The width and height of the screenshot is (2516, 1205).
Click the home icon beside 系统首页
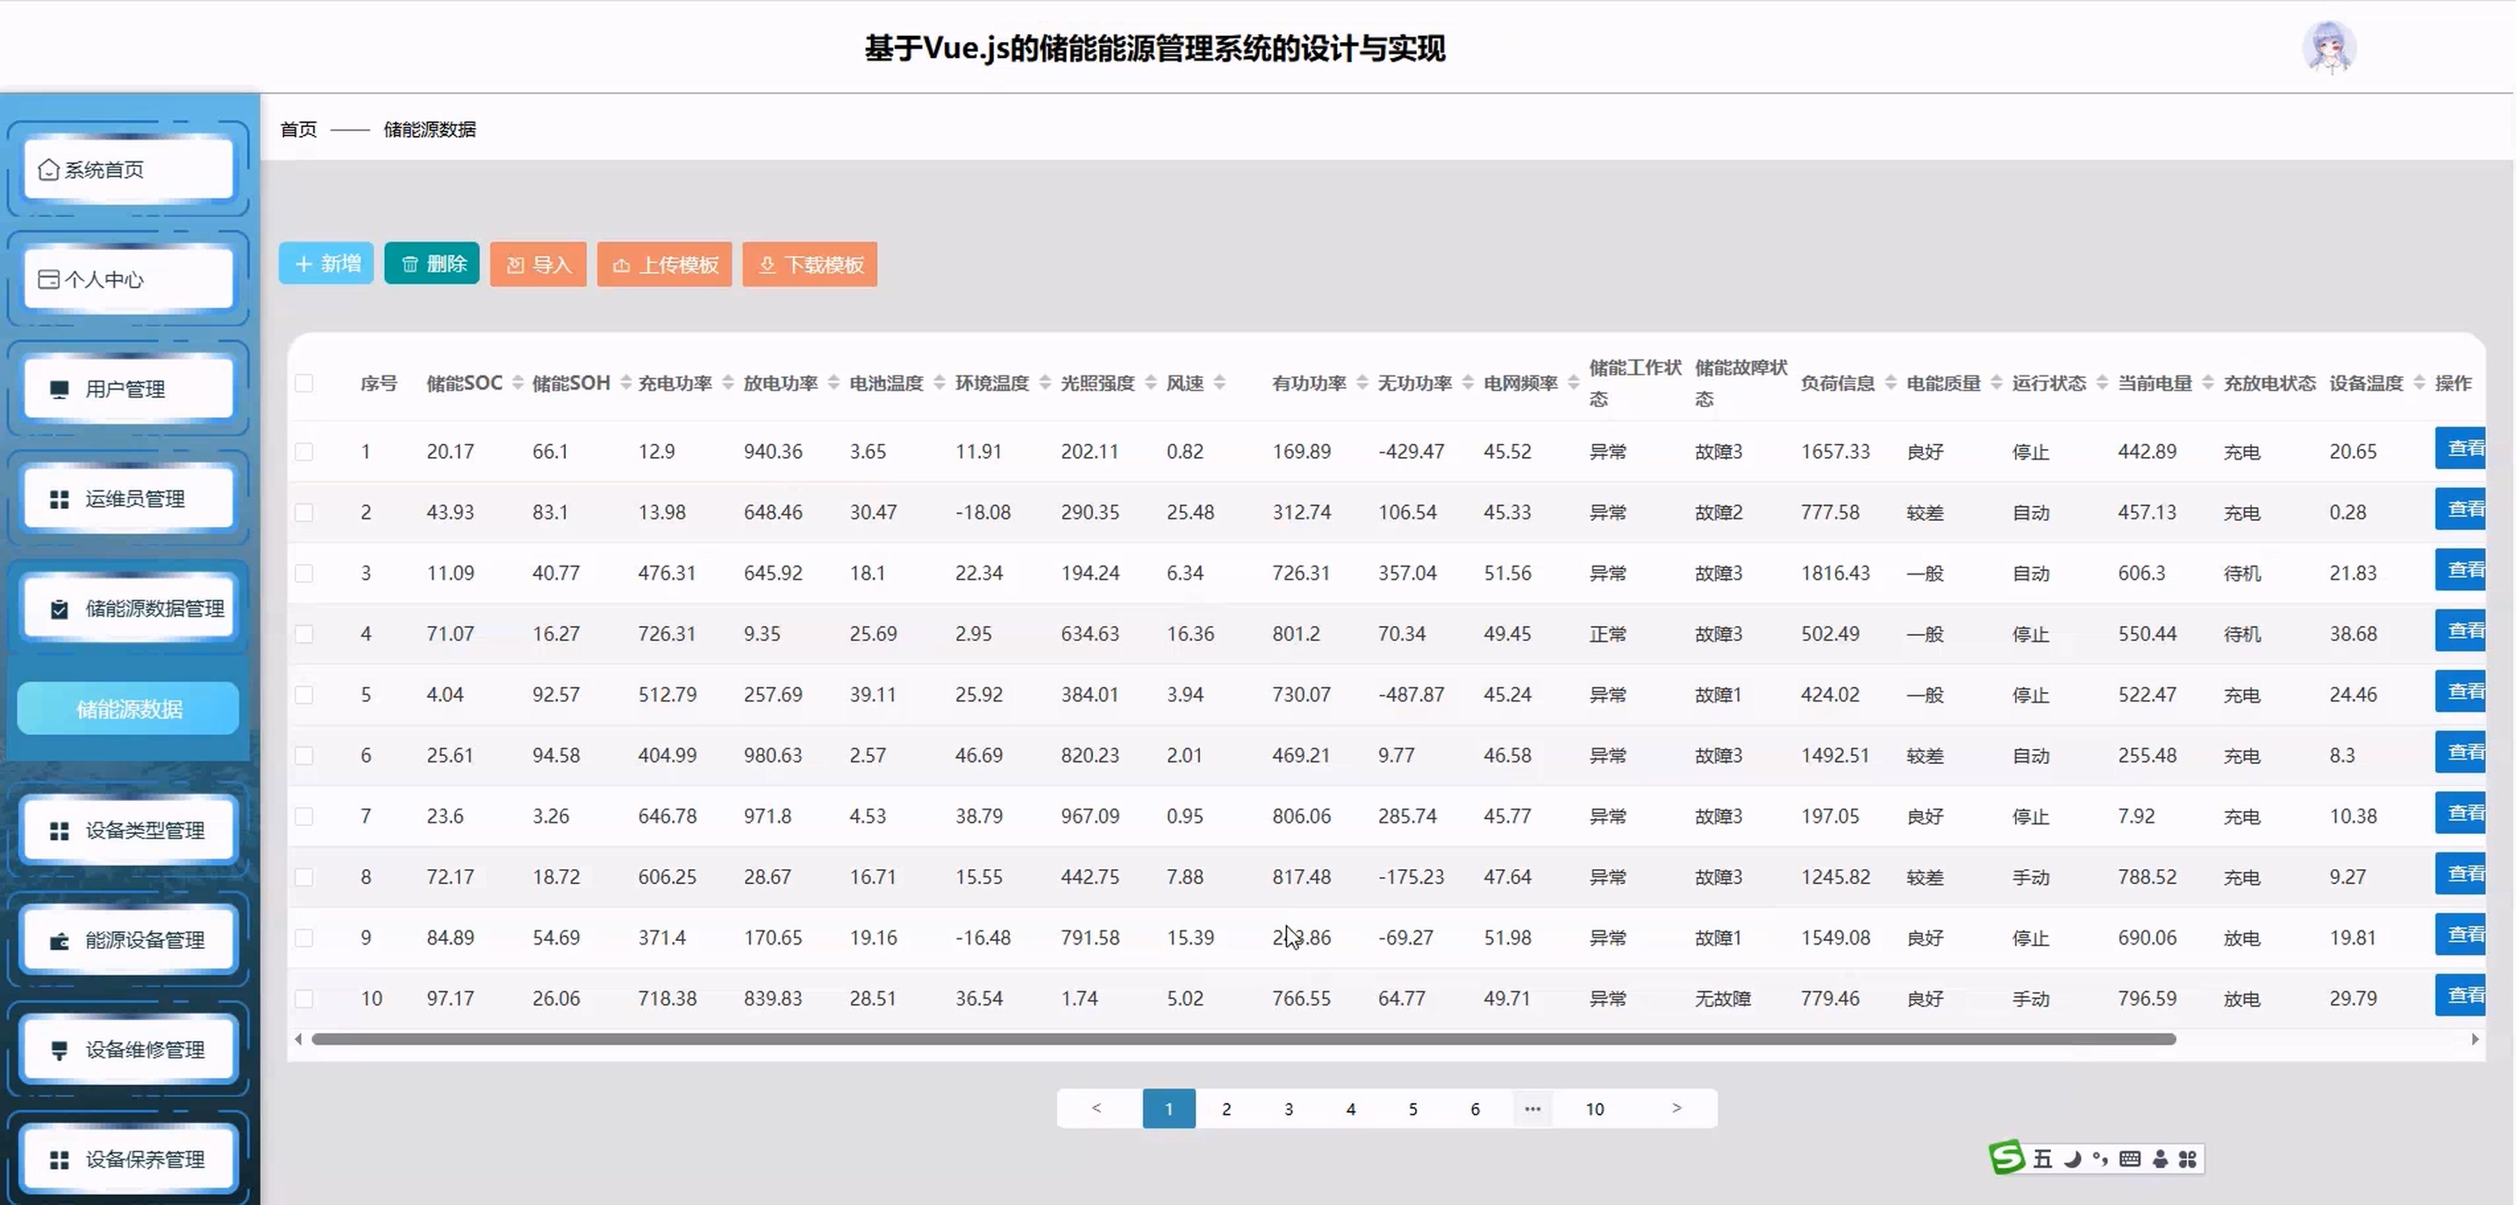point(48,170)
